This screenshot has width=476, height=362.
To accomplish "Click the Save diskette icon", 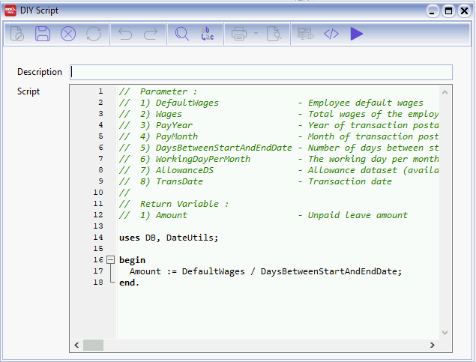I will [43, 34].
